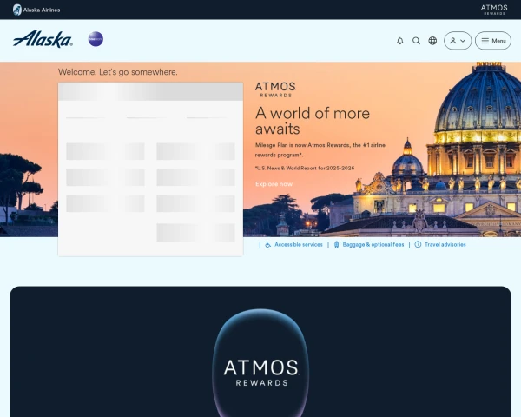This screenshot has width=521, height=417.
Task: Click the Alaska logo to go home
Action: pyautogui.click(x=43, y=39)
